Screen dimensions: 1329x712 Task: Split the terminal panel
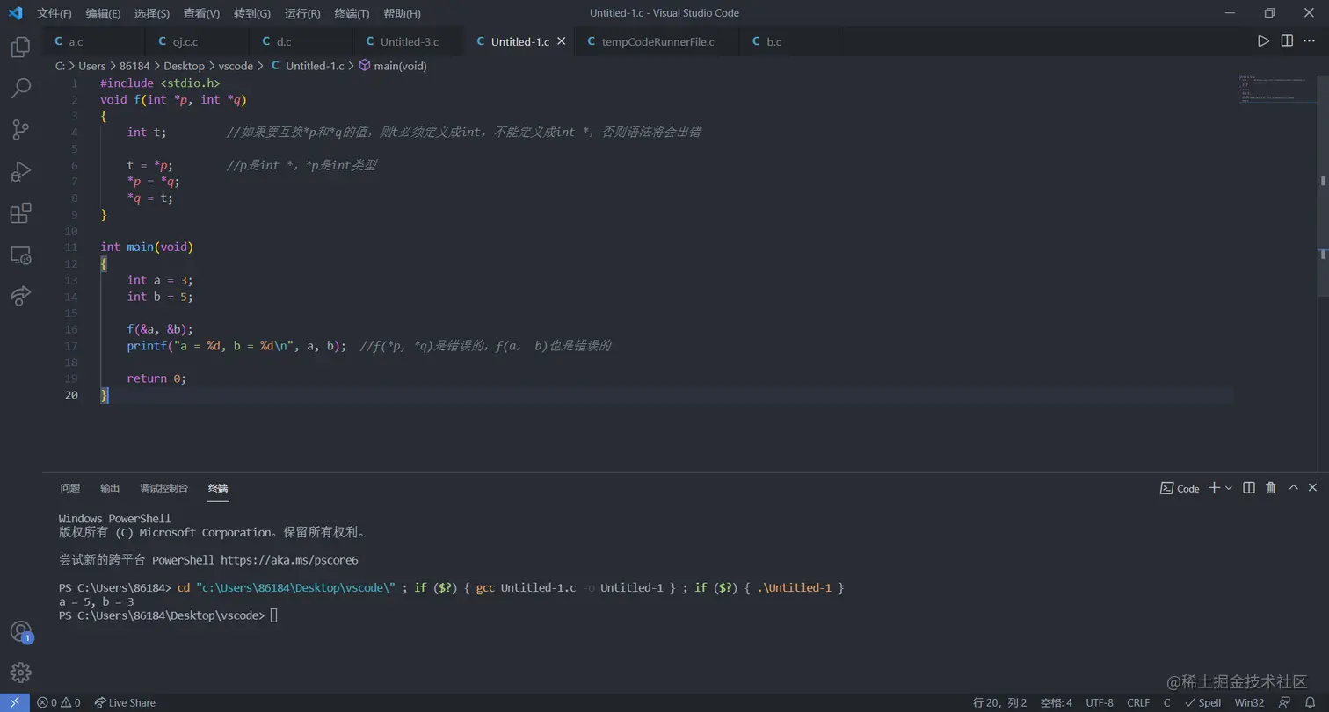pos(1248,488)
